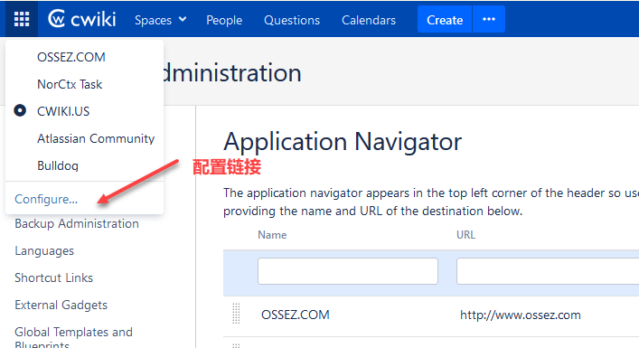Focus the URL input field

548,271
